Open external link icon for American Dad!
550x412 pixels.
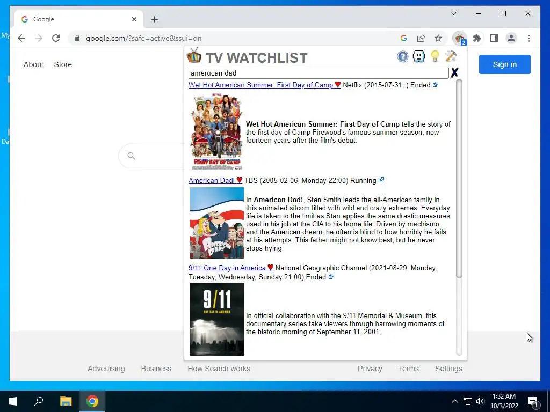381,180
